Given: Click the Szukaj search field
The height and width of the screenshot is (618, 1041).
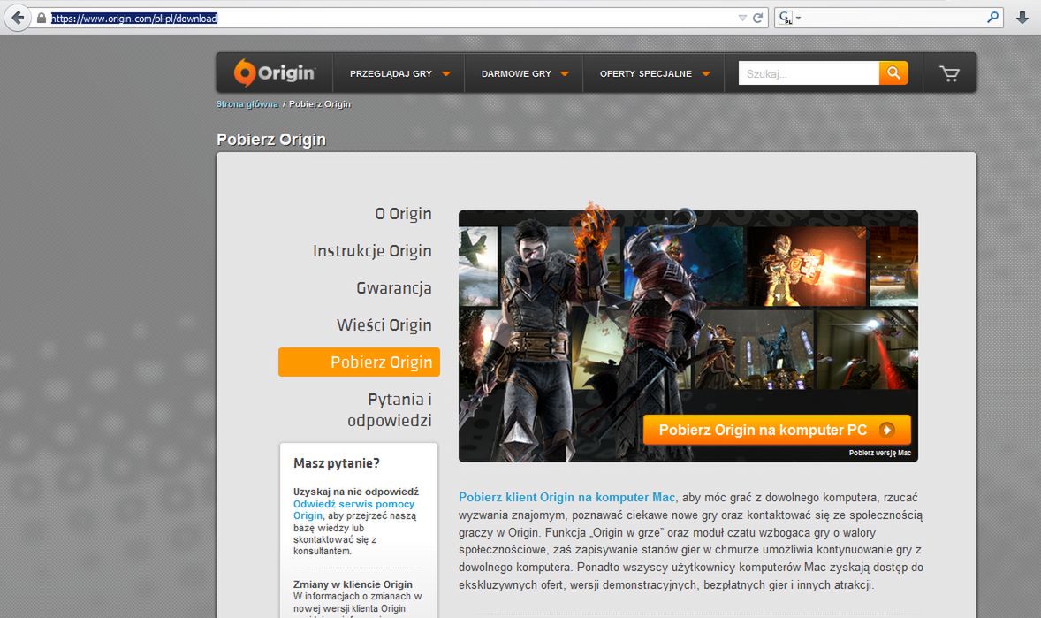Looking at the screenshot, I should (809, 73).
